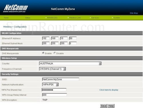Click the Security Settings section header
Image resolution: width=143 pixels, height=108 pixels.
[x=71, y=74]
